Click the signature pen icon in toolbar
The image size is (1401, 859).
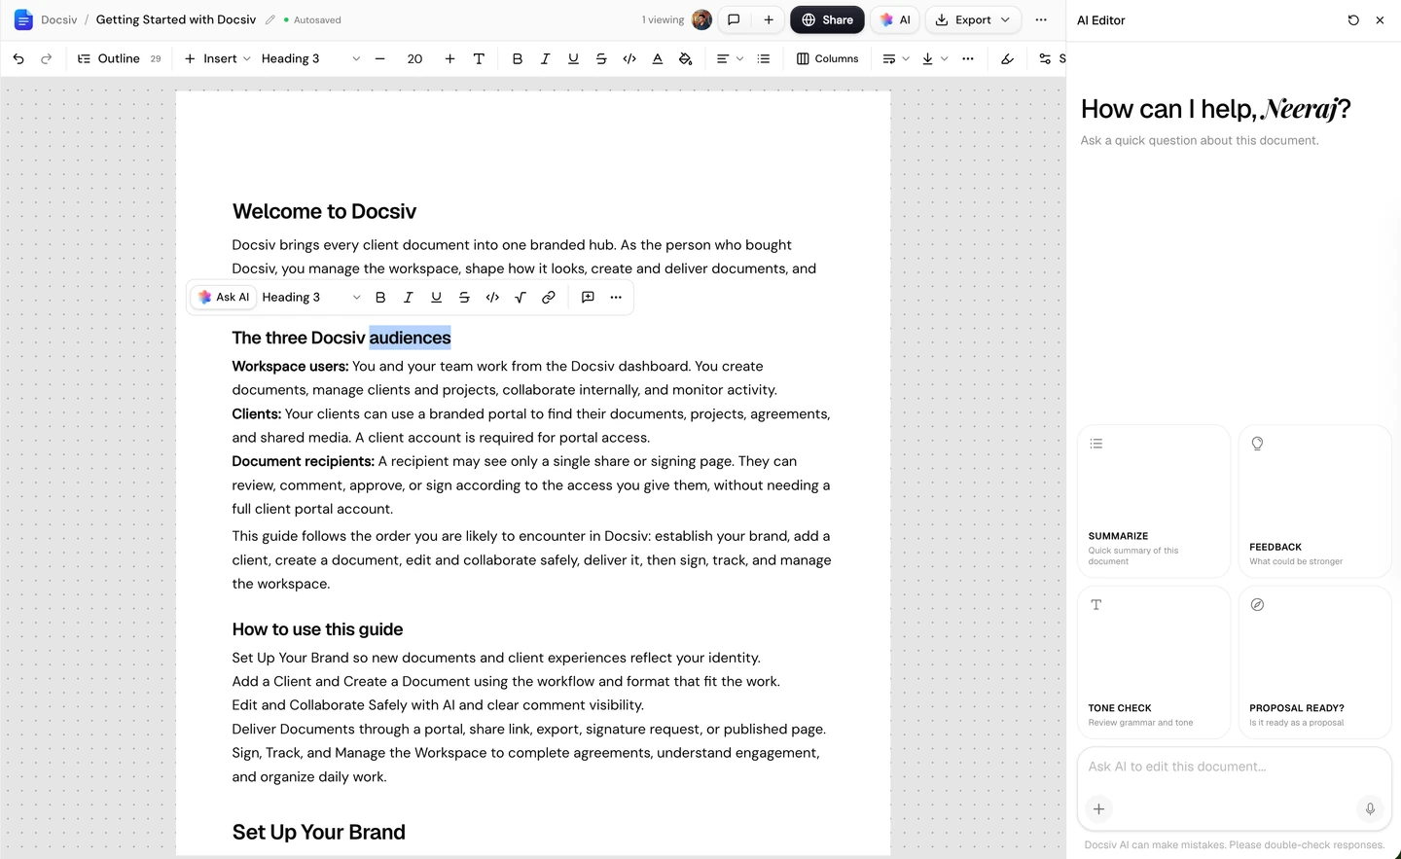pos(1007,58)
